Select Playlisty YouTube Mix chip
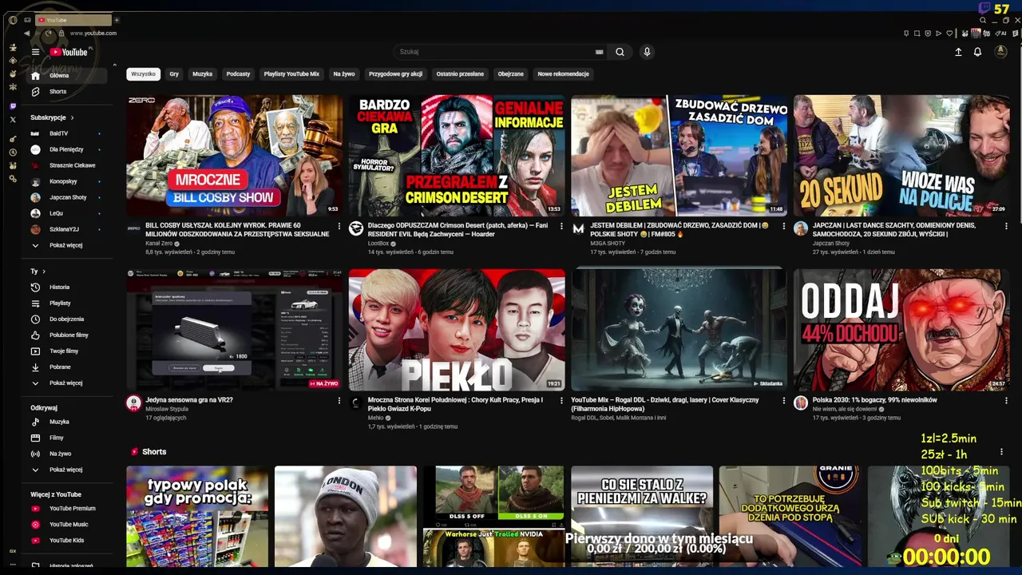The width and height of the screenshot is (1022, 575). [x=291, y=74]
